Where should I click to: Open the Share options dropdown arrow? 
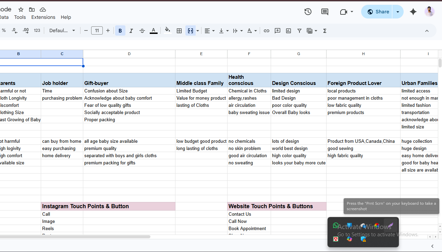point(398,12)
